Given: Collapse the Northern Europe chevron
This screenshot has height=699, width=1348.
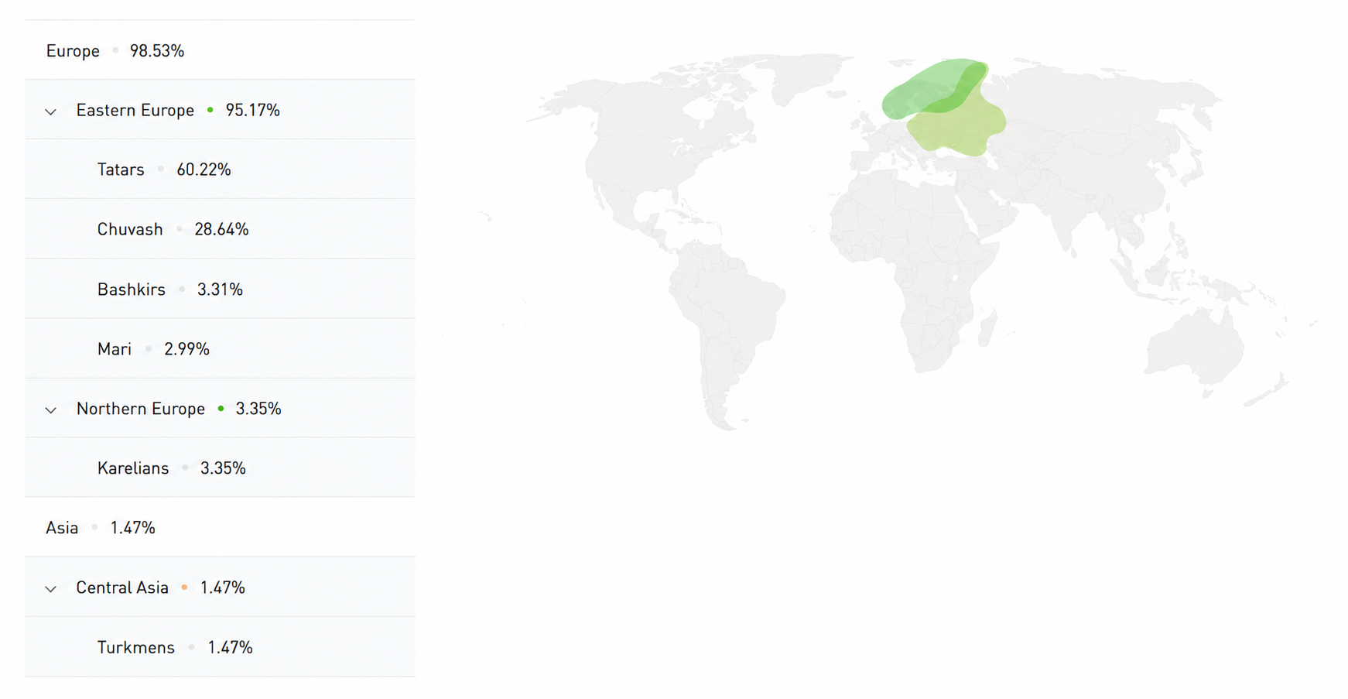Looking at the screenshot, I should (x=50, y=409).
